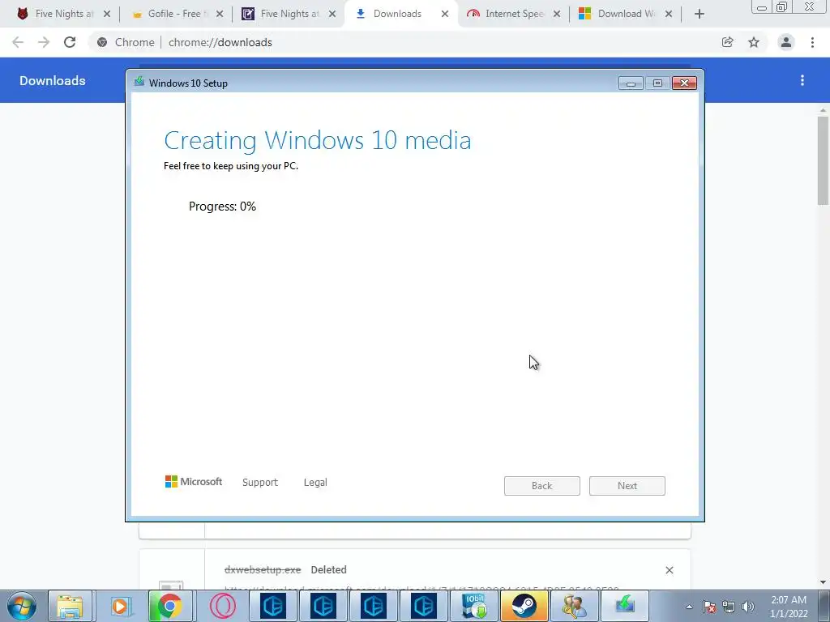Reload the current page
The image size is (830, 622).
pyautogui.click(x=70, y=42)
